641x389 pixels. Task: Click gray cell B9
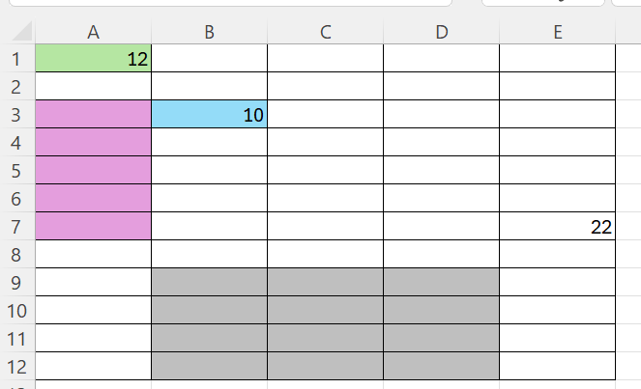pyautogui.click(x=209, y=283)
